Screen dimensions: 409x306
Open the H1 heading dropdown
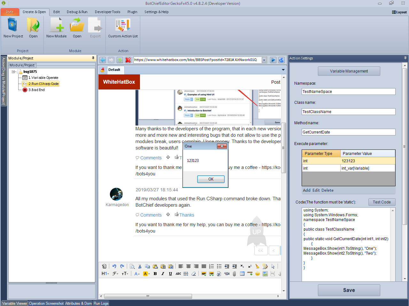(x=105, y=274)
